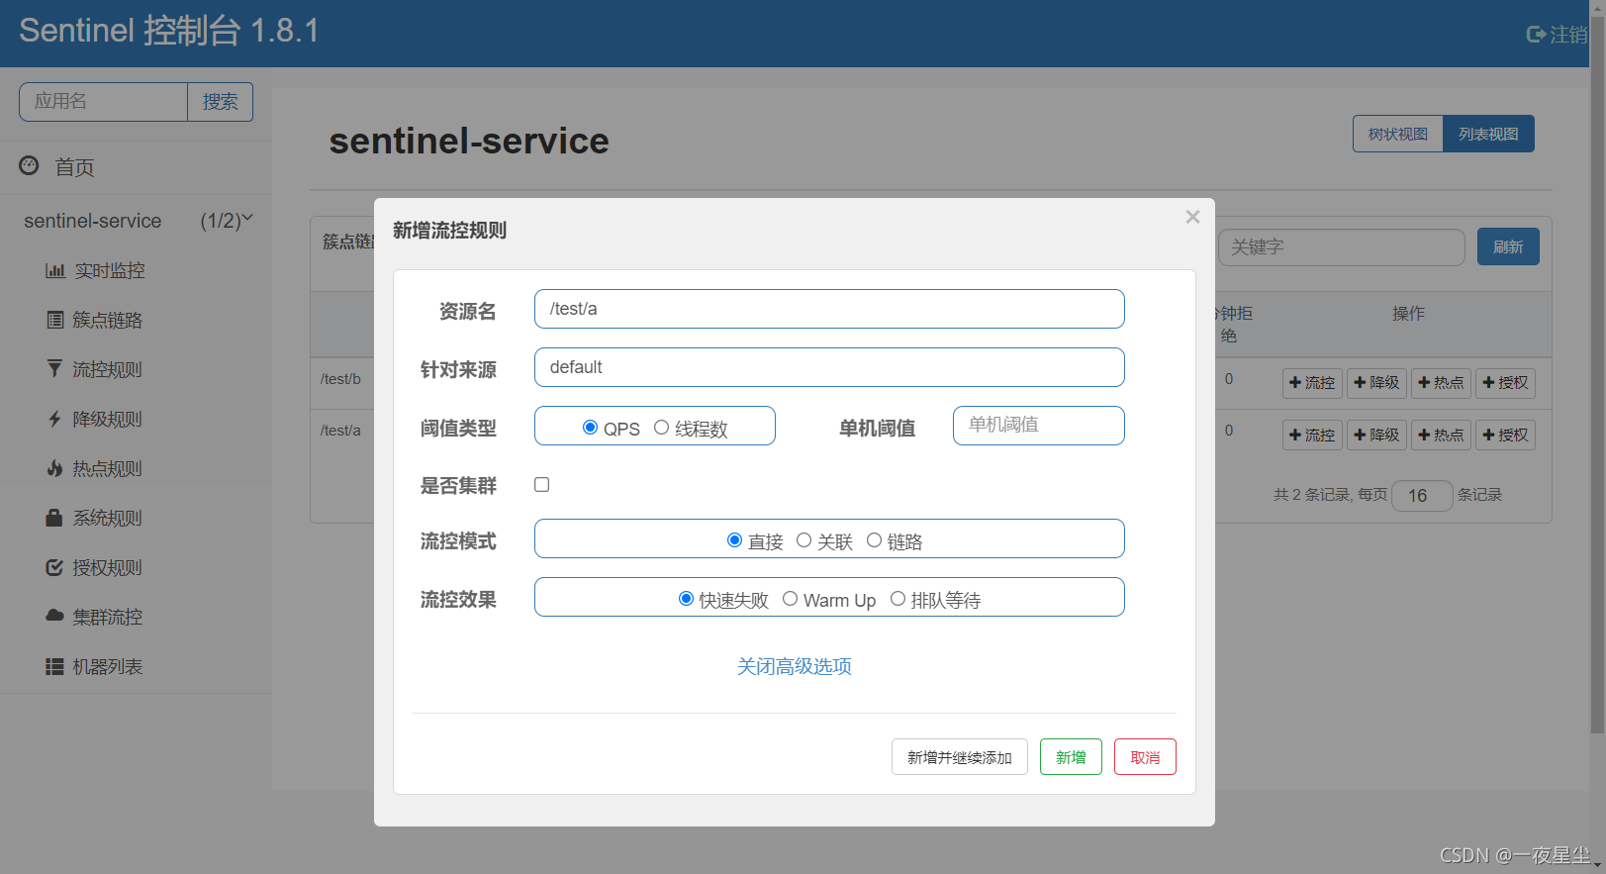Viewport: 1606px width, 874px height.
Task: Click +降级 button in the /test/a row
Action: pyautogui.click(x=1376, y=435)
